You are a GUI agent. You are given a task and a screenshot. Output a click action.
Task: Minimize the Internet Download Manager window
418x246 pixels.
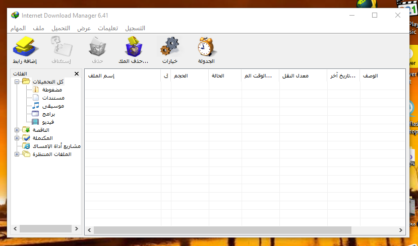tap(352, 15)
